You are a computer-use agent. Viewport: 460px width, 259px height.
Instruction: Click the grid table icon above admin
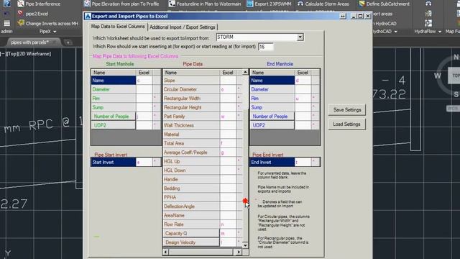(6, 23)
